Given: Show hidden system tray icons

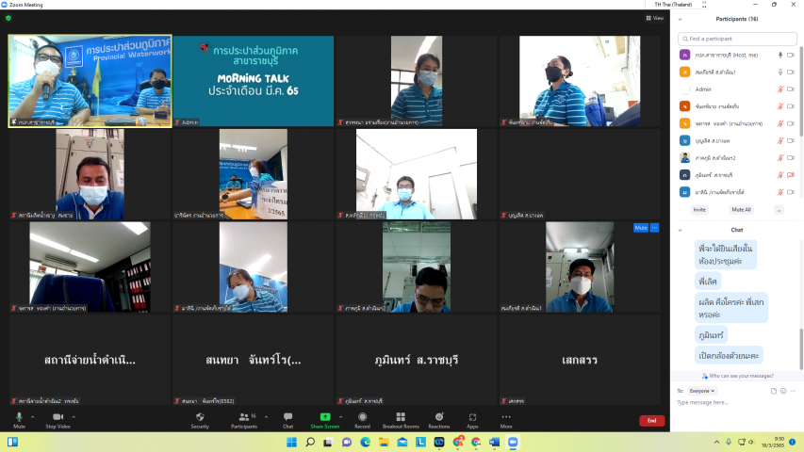Looking at the screenshot, I should click(x=716, y=442).
